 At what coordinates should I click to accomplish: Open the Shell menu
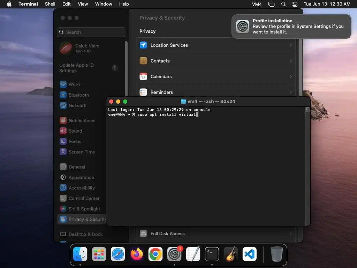[x=50, y=4]
